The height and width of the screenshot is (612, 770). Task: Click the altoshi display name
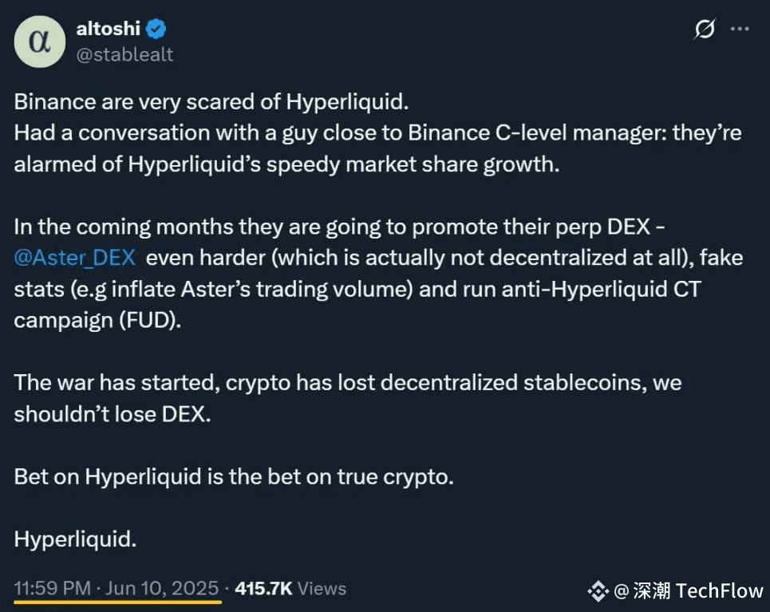[x=109, y=29]
